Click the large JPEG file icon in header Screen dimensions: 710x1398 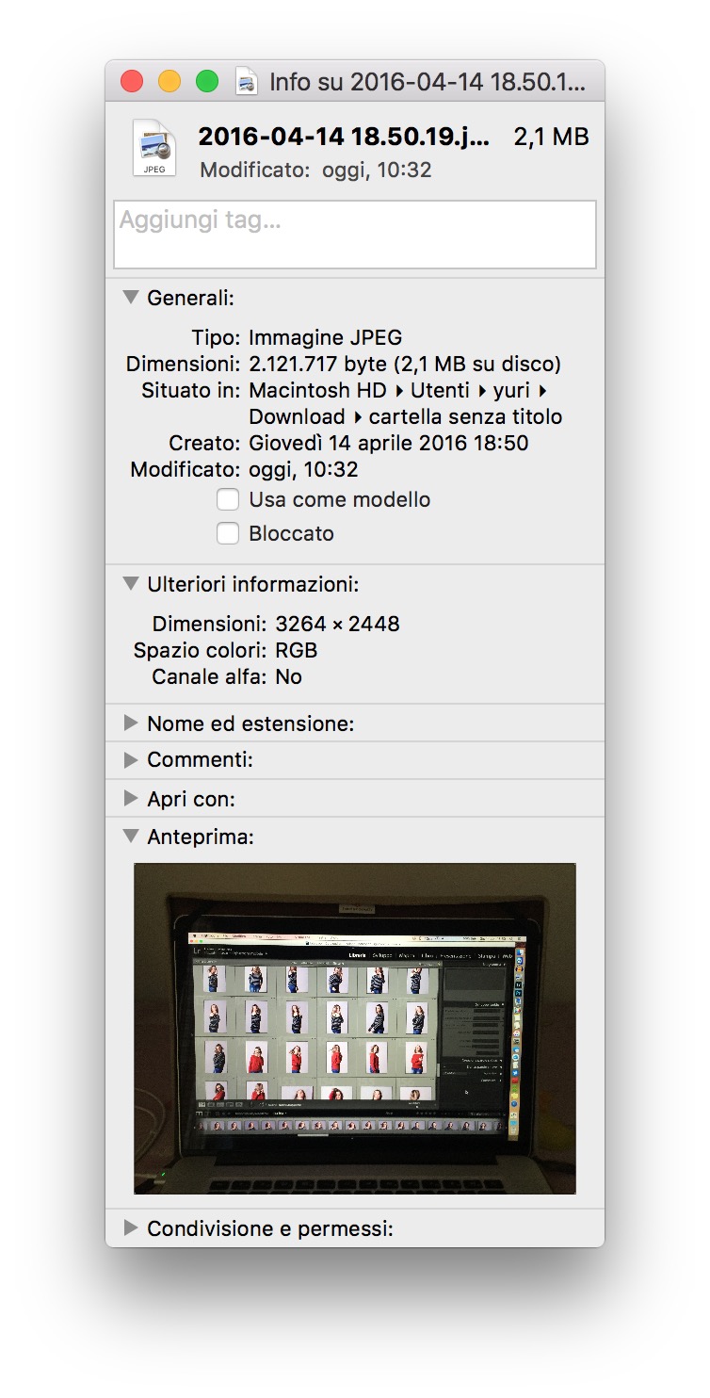coord(154,148)
